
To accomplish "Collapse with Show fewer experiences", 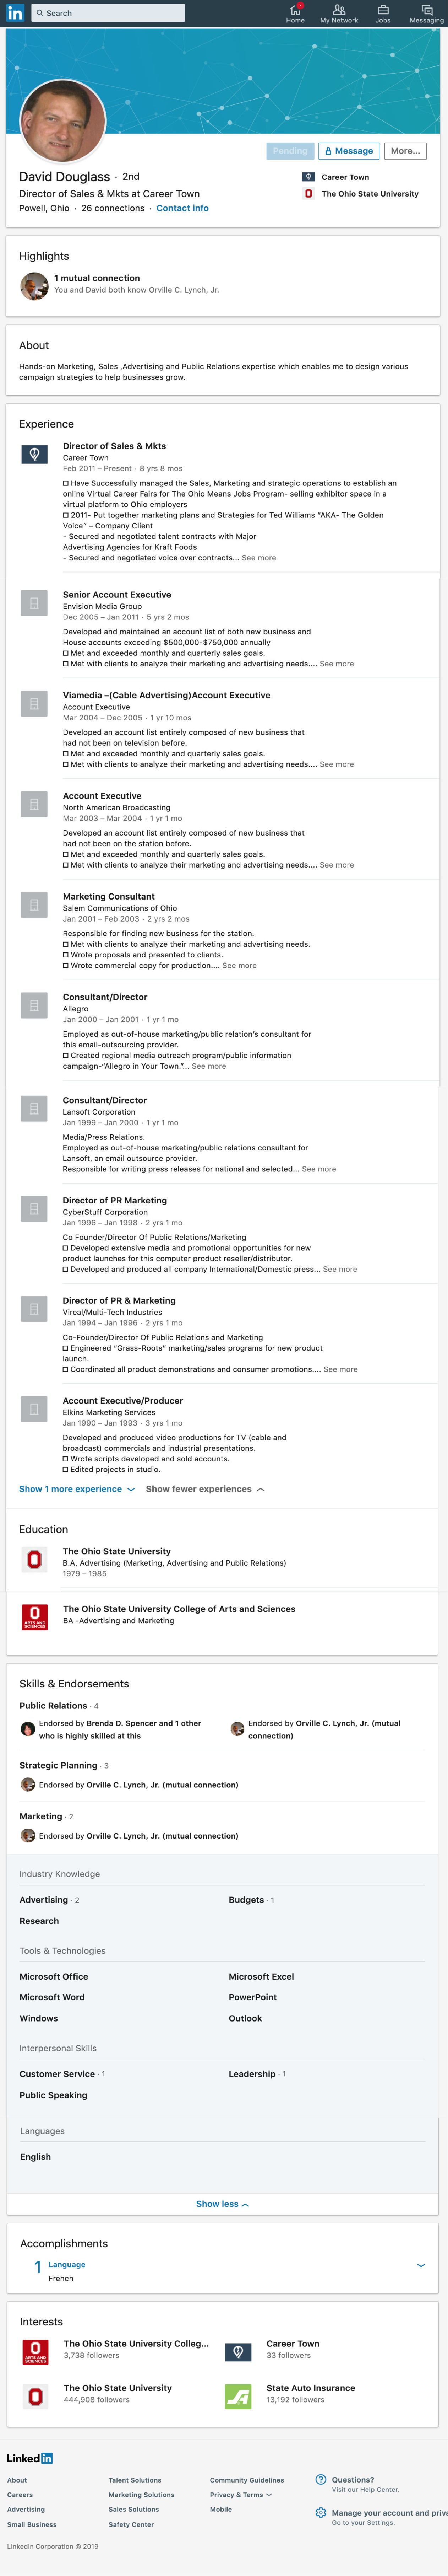I will click(204, 1489).
